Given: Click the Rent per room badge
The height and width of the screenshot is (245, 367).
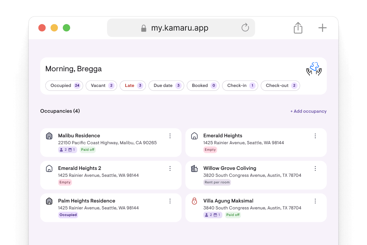Looking at the screenshot, I should pyautogui.click(x=217, y=182).
